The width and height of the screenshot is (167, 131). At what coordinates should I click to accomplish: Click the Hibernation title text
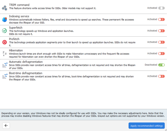[16, 50]
